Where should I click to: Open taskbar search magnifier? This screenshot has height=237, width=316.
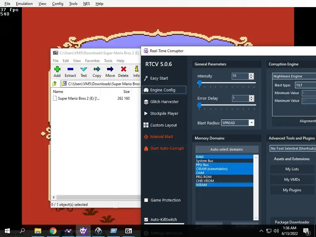[22, 231]
